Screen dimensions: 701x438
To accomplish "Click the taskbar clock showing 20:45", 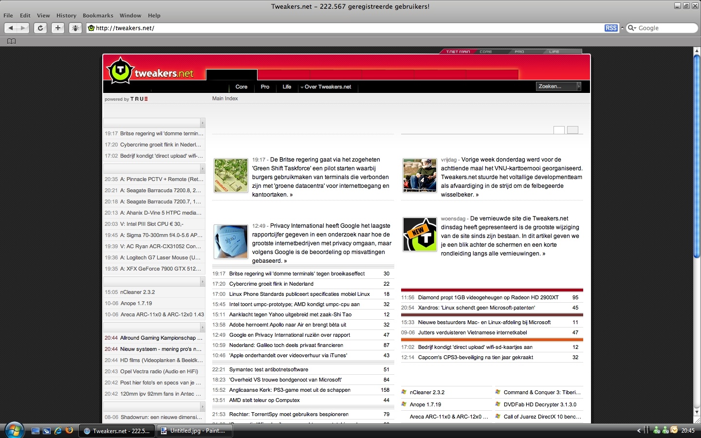I will [x=688, y=430].
